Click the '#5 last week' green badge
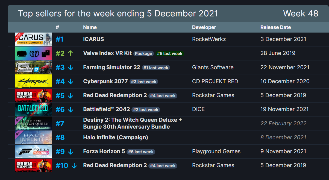The height and width of the screenshot is (180, 329). (169, 54)
